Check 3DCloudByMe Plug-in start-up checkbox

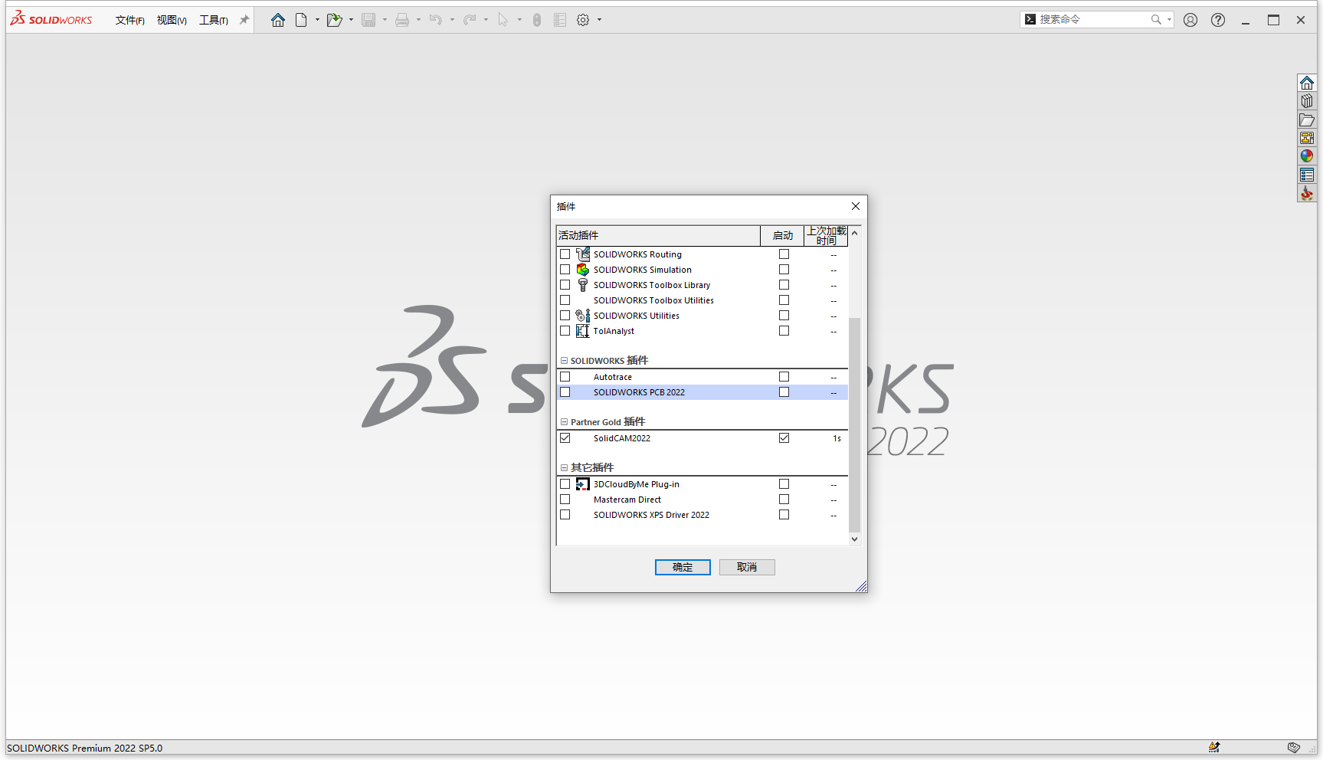[x=784, y=484]
